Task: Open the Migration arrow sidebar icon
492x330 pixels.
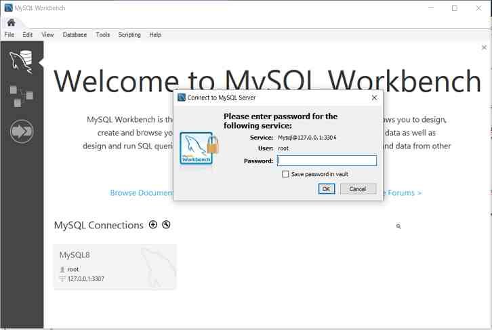Action: click(22, 131)
